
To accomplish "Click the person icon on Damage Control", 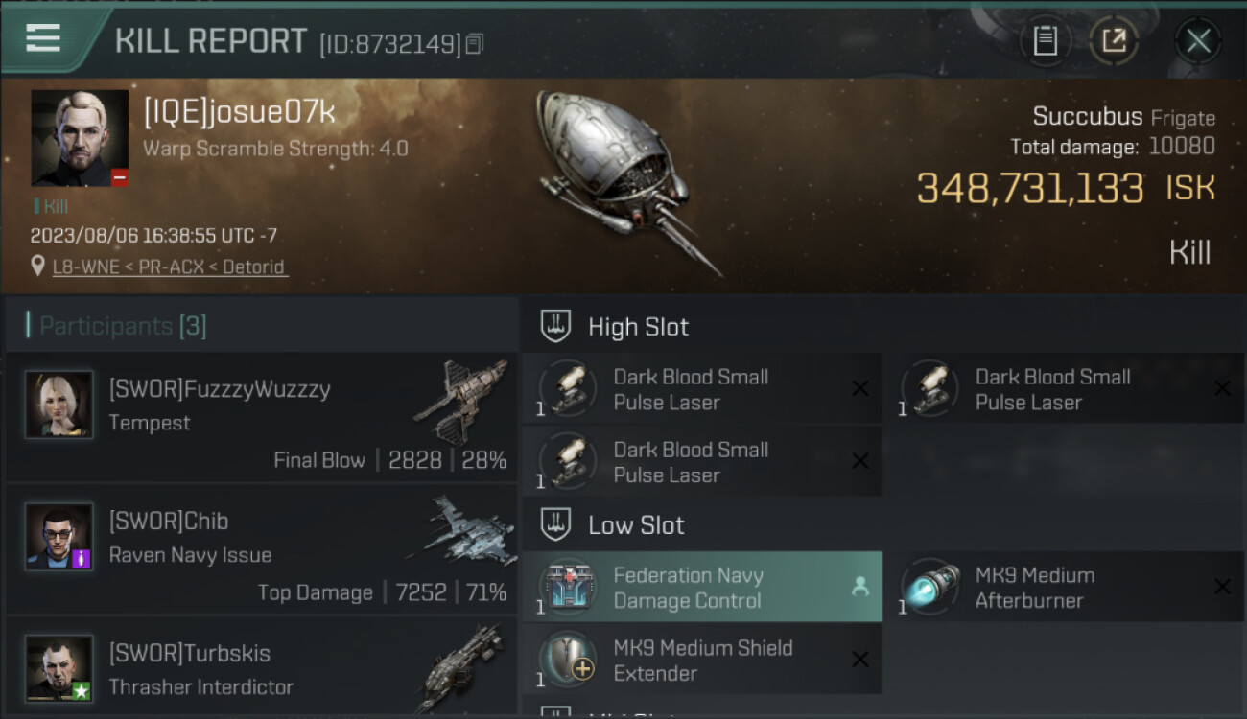I will click(860, 587).
